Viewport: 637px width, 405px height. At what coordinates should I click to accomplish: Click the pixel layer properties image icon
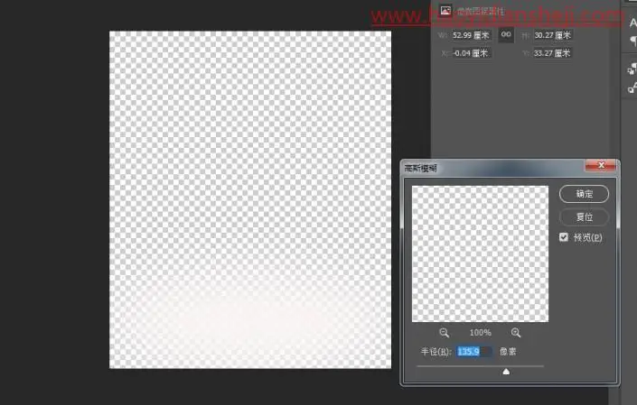click(445, 11)
